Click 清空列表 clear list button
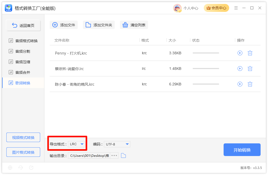The image size is (268, 175). tap(134, 25)
